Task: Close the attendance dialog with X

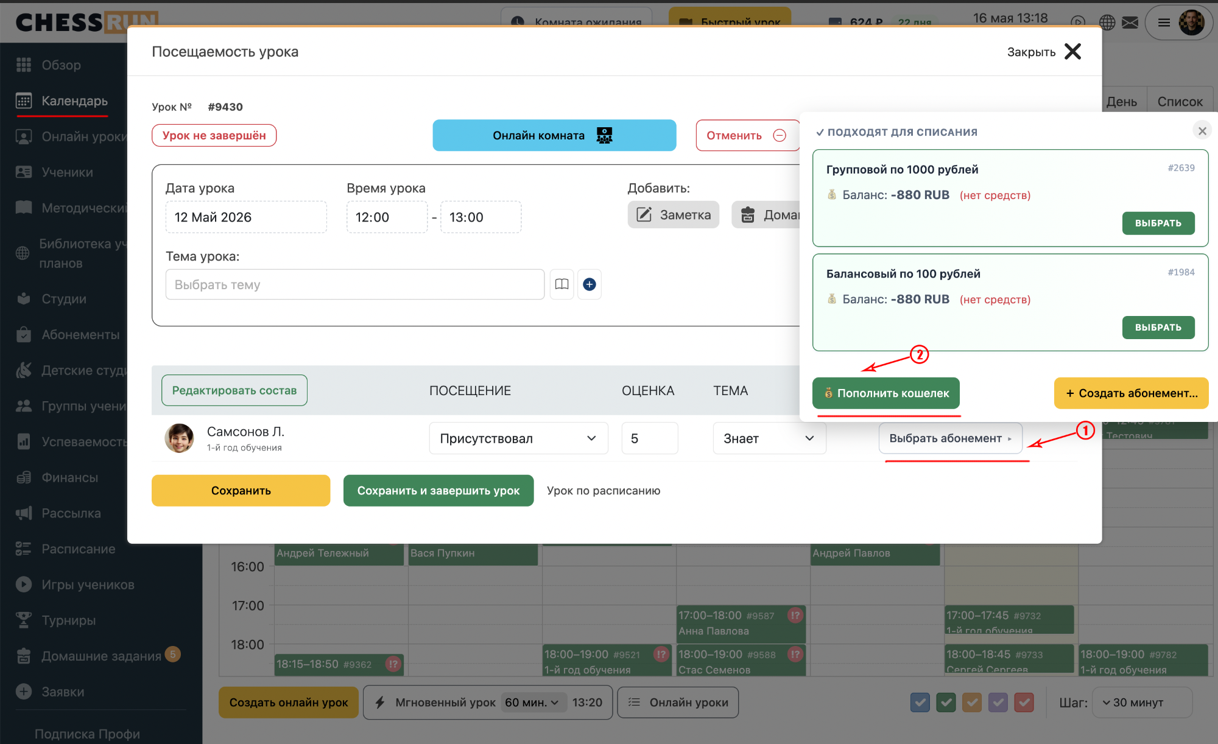Action: point(1072,52)
